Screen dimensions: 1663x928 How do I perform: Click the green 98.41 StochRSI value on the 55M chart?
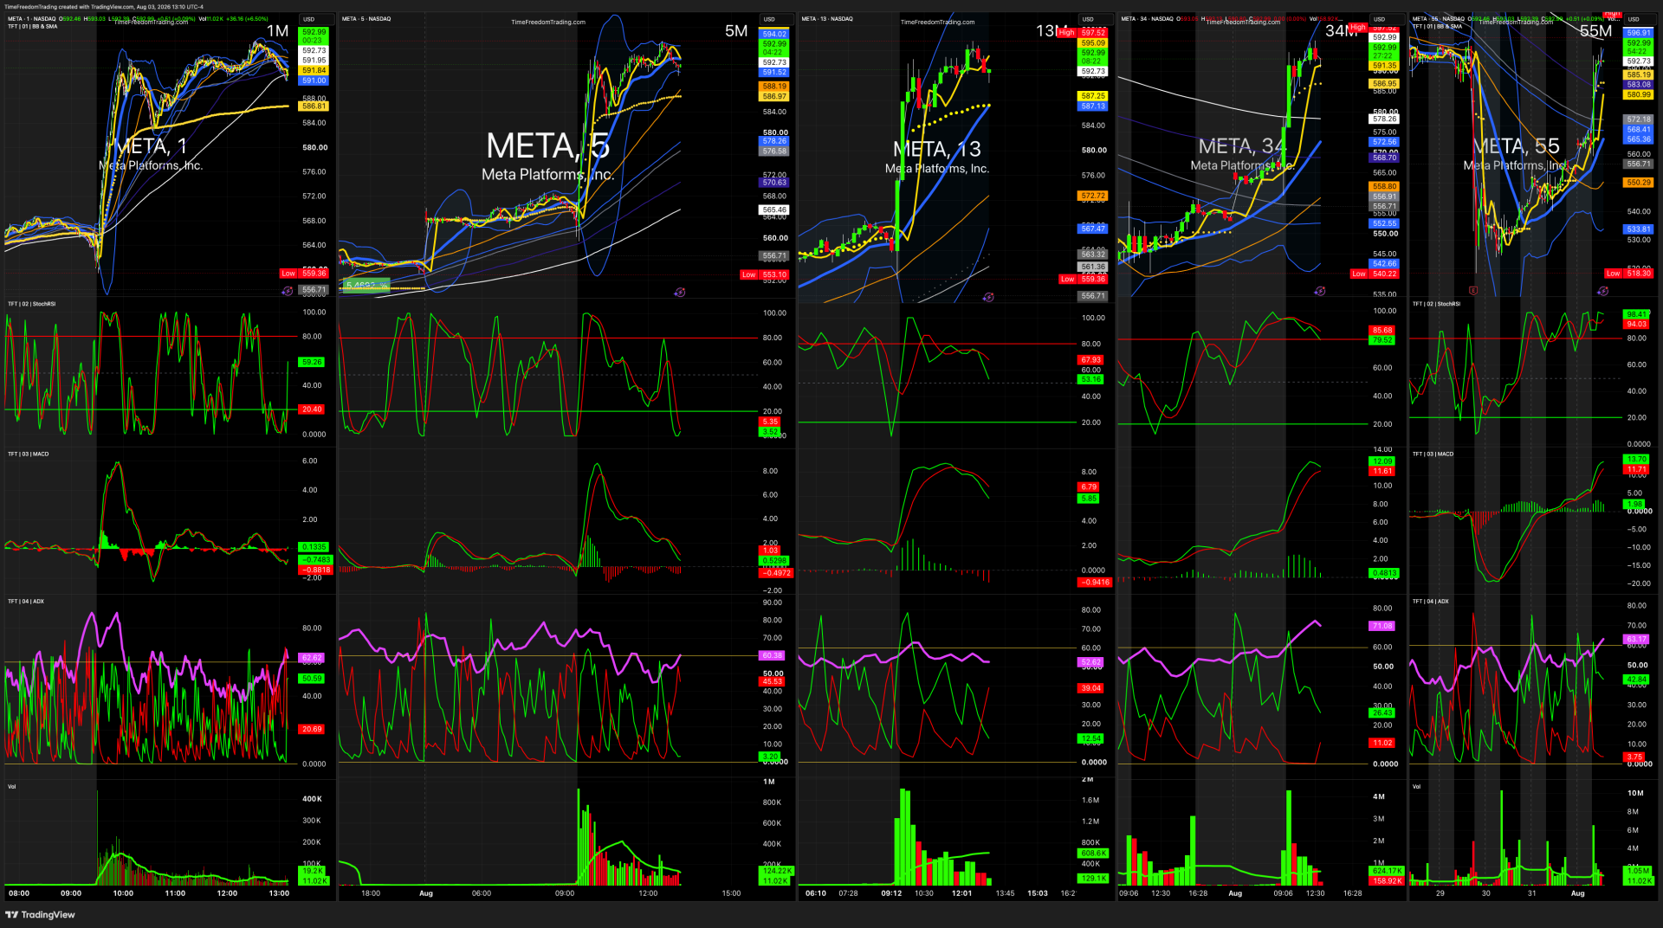tap(1637, 314)
